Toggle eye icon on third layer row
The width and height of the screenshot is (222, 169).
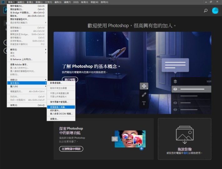click(175, 103)
